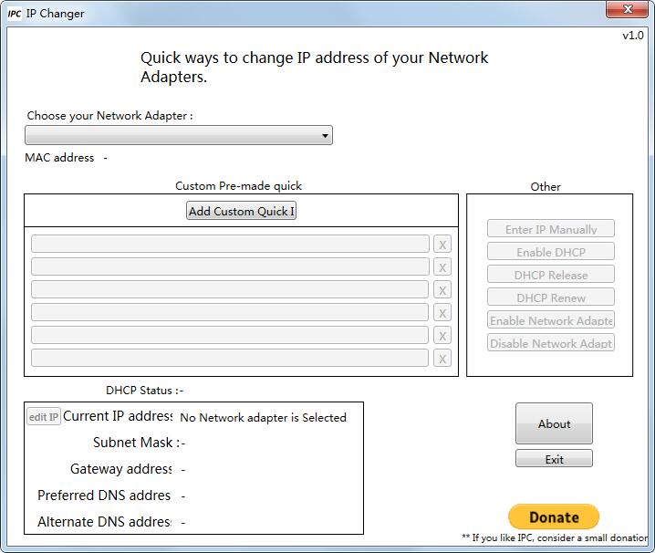Open the About dialog
Screen dimensions: 655x553
tap(554, 423)
